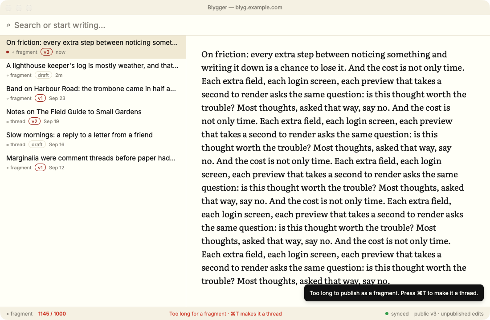The height and width of the screenshot is (320, 490).
Task: Click the "Too long to publish as a fragment" toast
Action: (394, 293)
